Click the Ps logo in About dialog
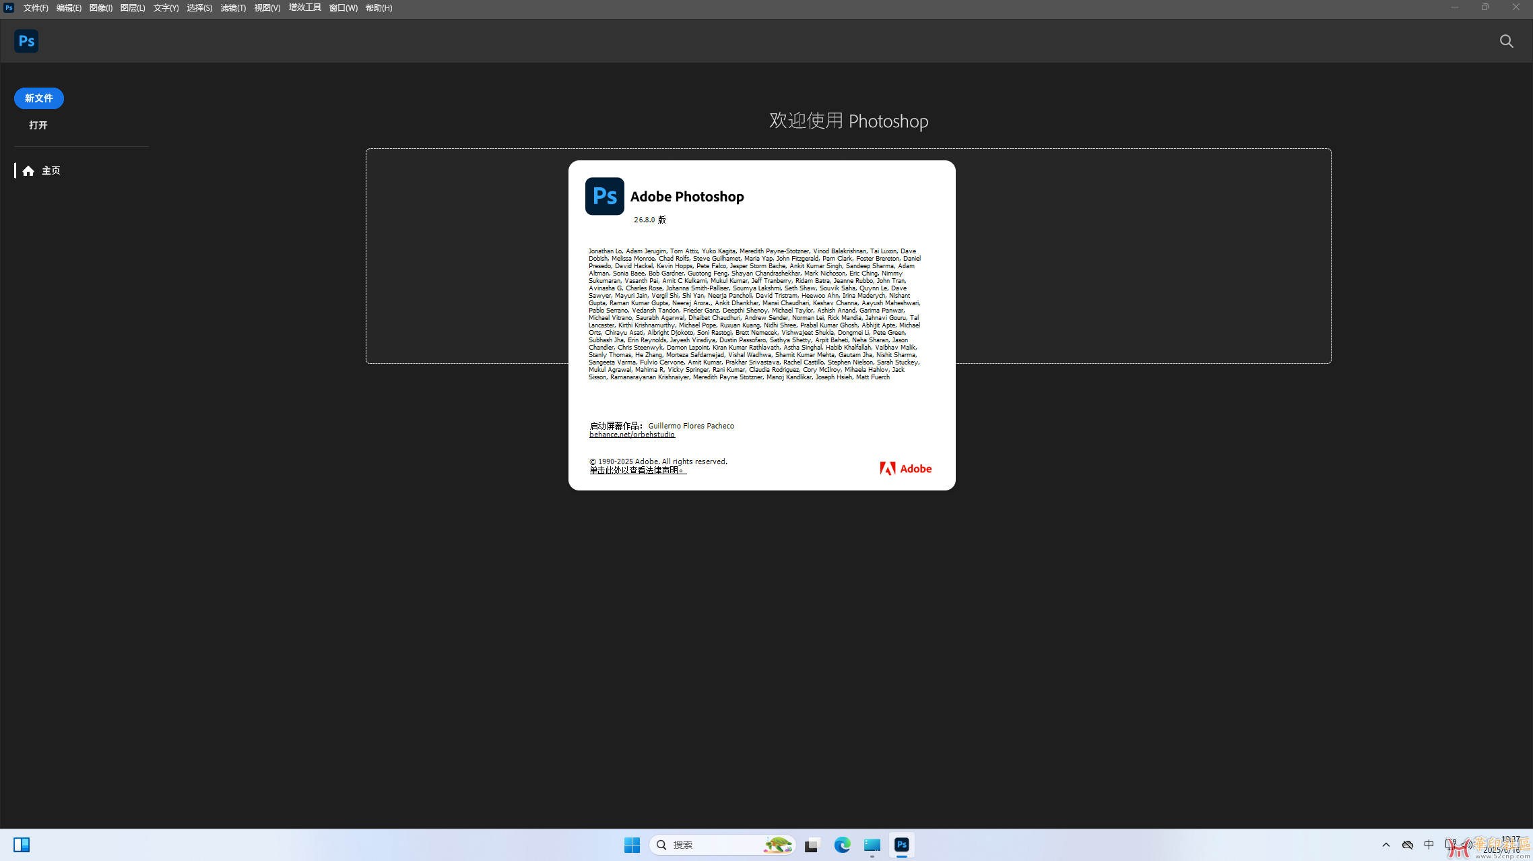 (x=604, y=196)
